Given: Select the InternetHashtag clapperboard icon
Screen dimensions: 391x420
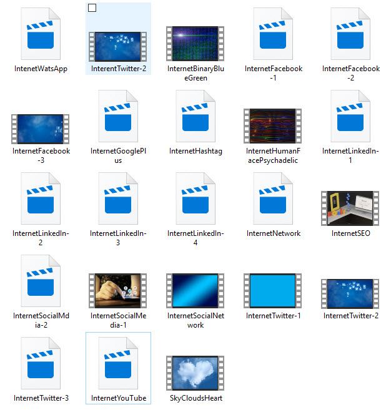Looking at the screenshot, I should point(195,117).
